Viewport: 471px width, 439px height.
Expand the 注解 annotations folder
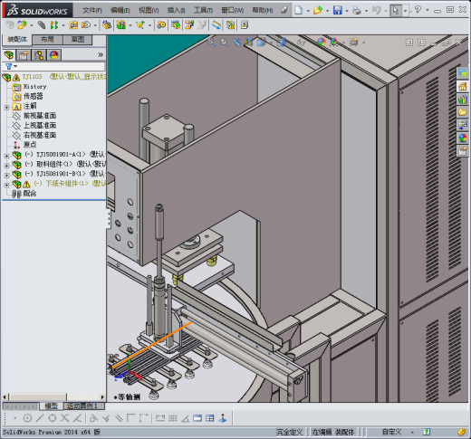(x=6, y=107)
